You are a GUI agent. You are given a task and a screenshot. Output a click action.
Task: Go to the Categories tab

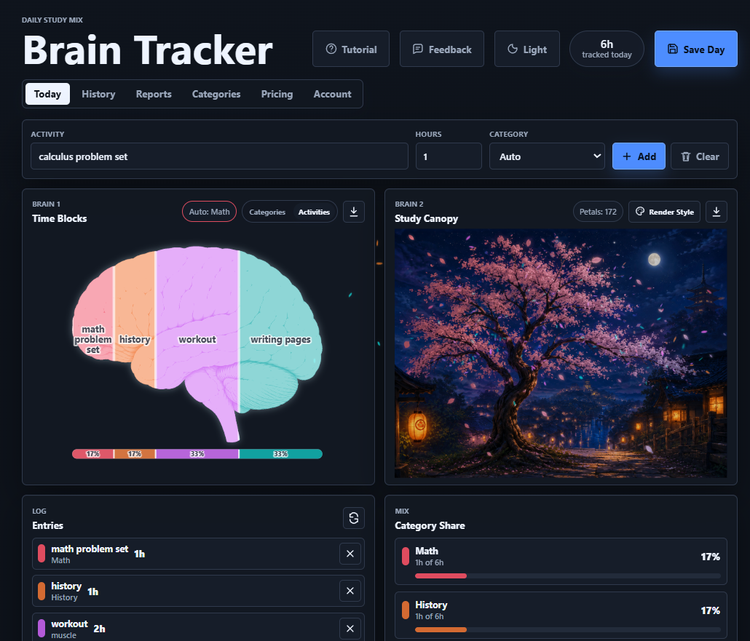(x=216, y=94)
